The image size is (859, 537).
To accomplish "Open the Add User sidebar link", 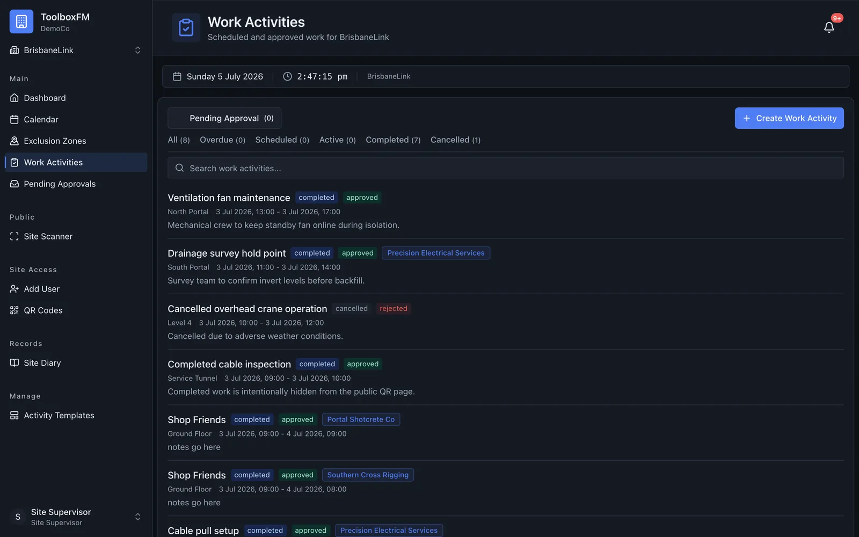I will coord(76,289).
